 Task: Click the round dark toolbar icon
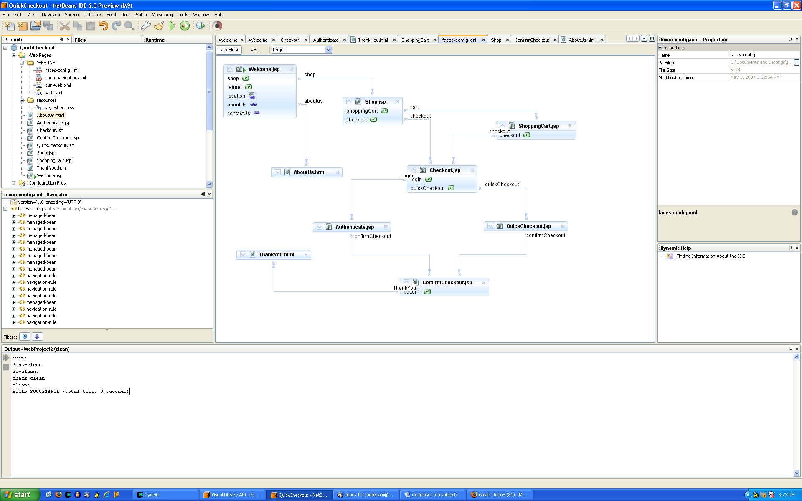(217, 26)
